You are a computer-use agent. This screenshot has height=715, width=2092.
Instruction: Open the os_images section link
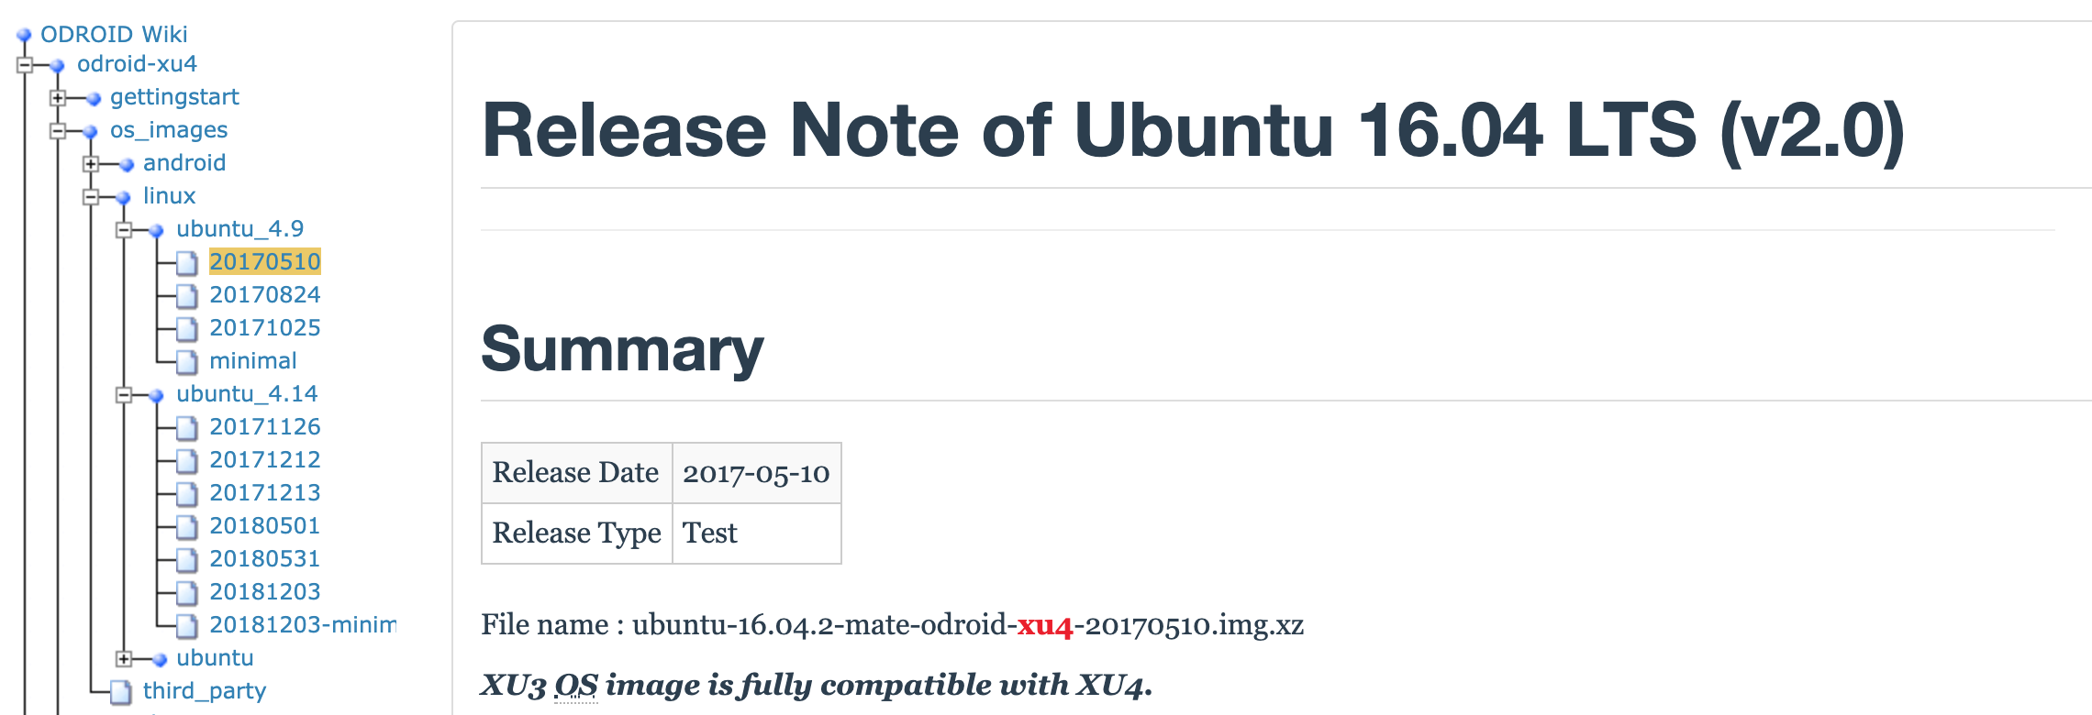pos(169,130)
